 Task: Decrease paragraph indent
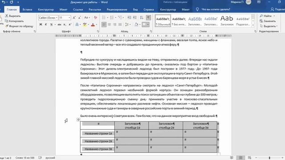(x=129, y=18)
